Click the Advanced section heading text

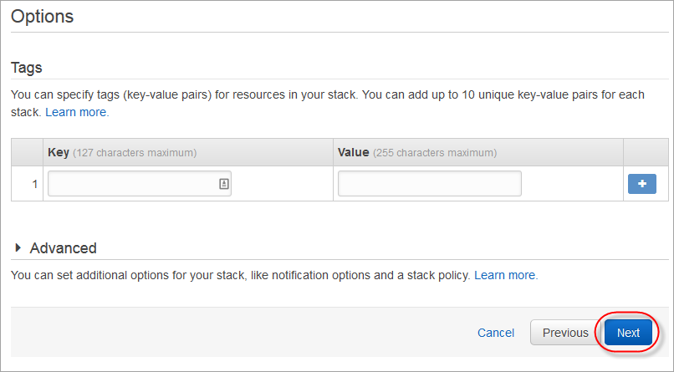pos(63,248)
